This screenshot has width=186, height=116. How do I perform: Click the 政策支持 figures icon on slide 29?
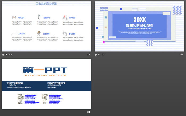tap(14, 18)
